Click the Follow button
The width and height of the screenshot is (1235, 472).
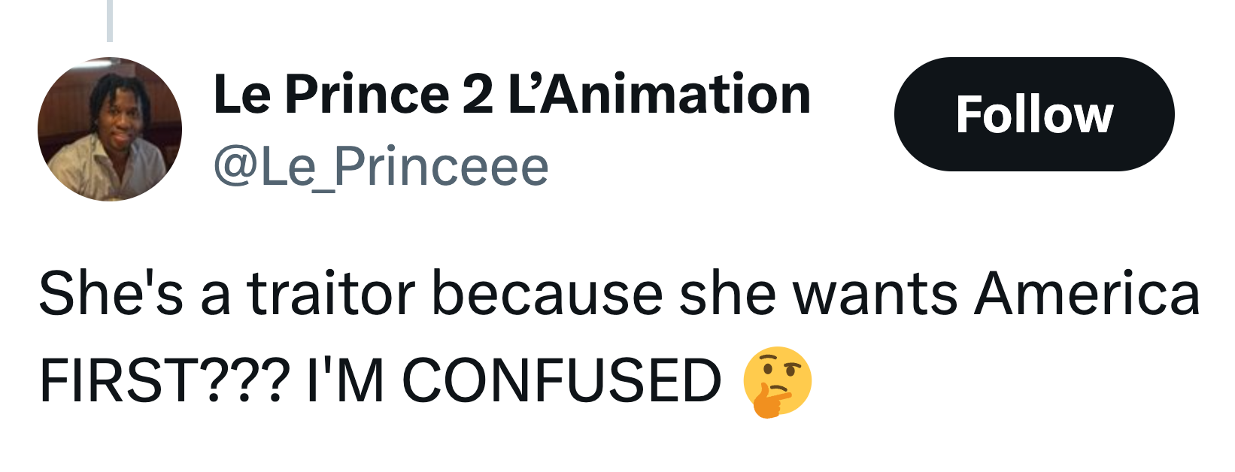coord(1033,114)
